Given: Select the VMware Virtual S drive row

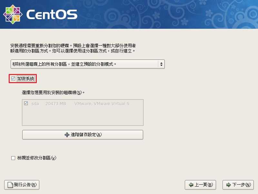Looking at the screenshot, I should click(x=102, y=104).
